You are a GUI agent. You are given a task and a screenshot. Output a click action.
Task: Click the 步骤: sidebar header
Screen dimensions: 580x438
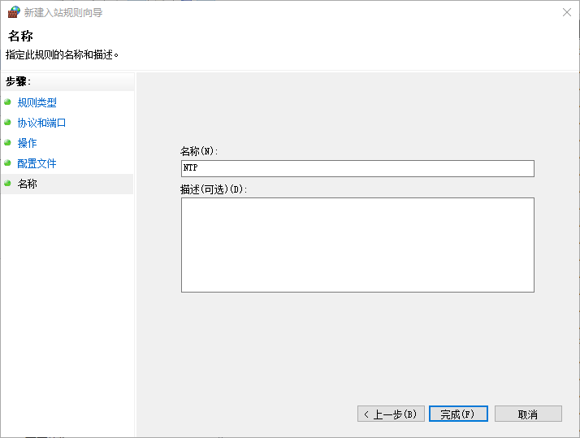18,81
